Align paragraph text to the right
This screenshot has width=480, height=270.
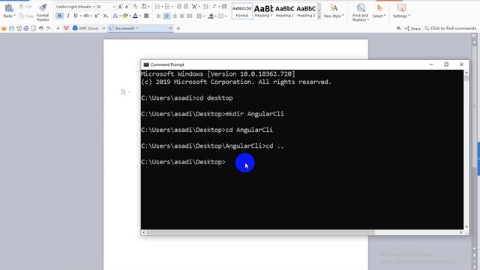pyautogui.click(x=175, y=16)
